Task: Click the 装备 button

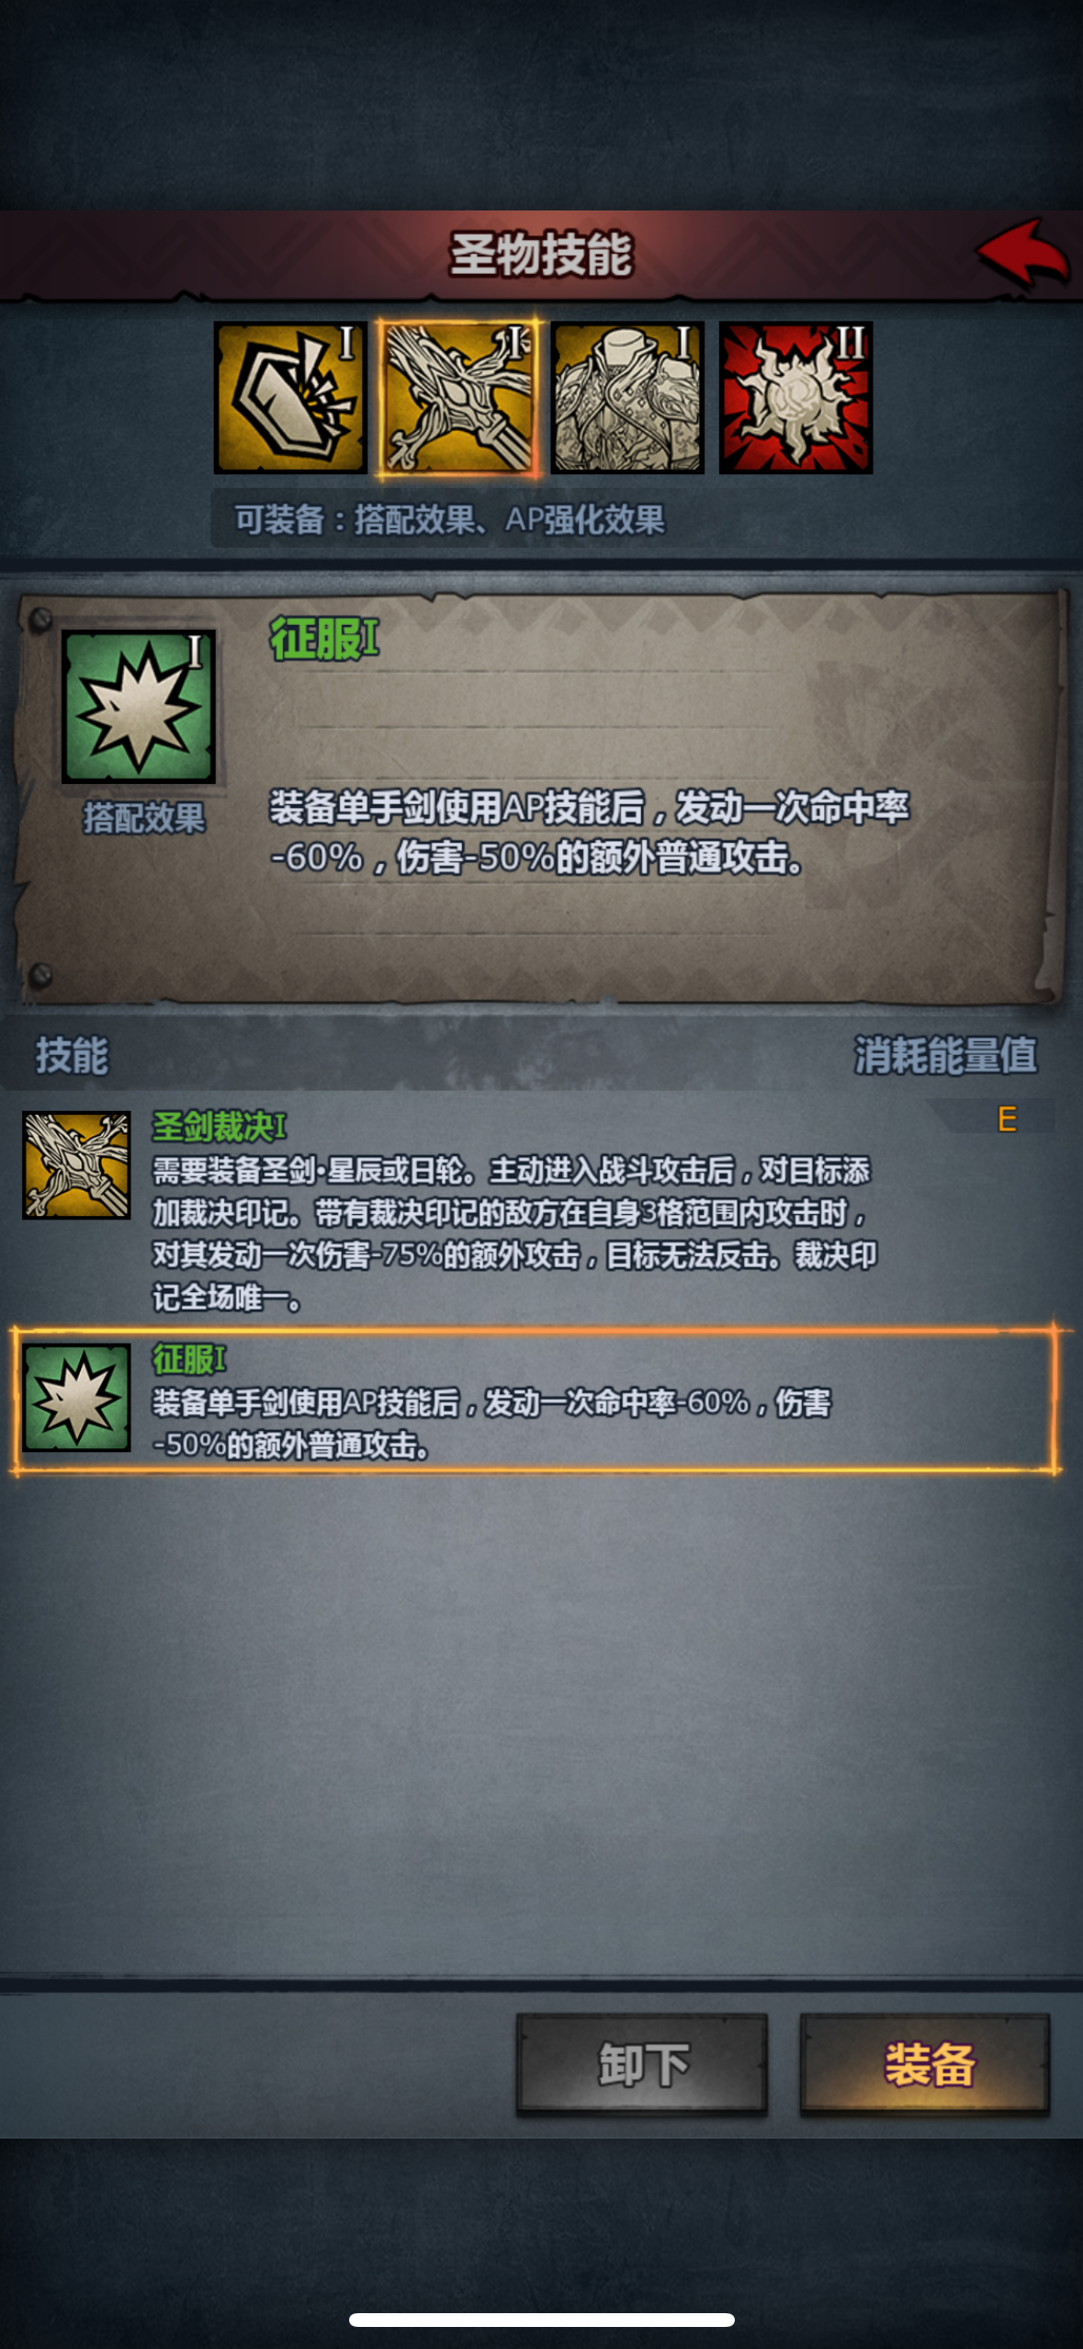Action: pyautogui.click(x=925, y=2064)
